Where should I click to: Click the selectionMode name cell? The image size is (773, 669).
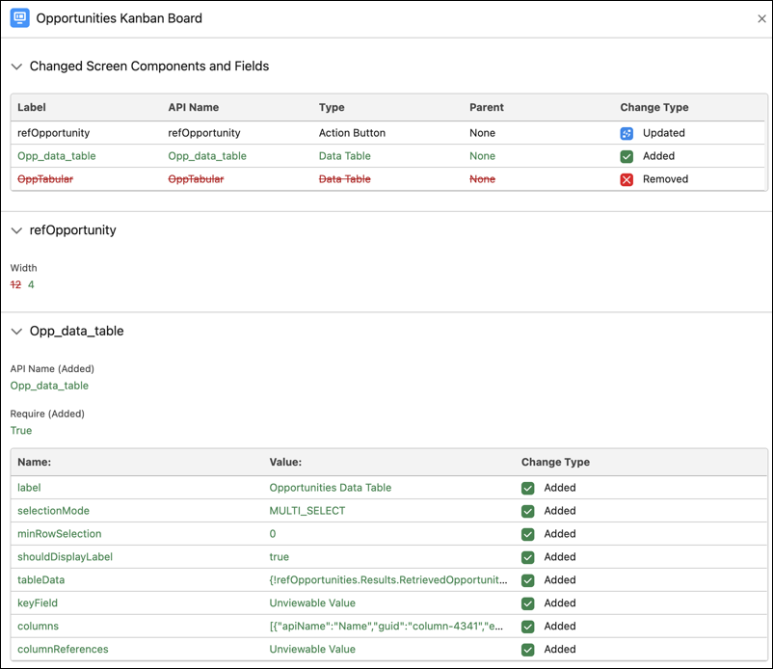coord(53,511)
